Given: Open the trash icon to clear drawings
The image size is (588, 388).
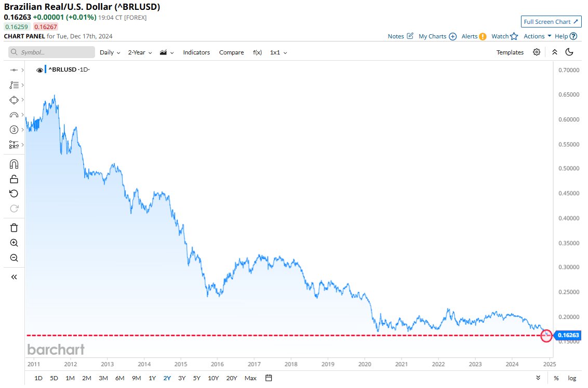Looking at the screenshot, I should (x=14, y=227).
